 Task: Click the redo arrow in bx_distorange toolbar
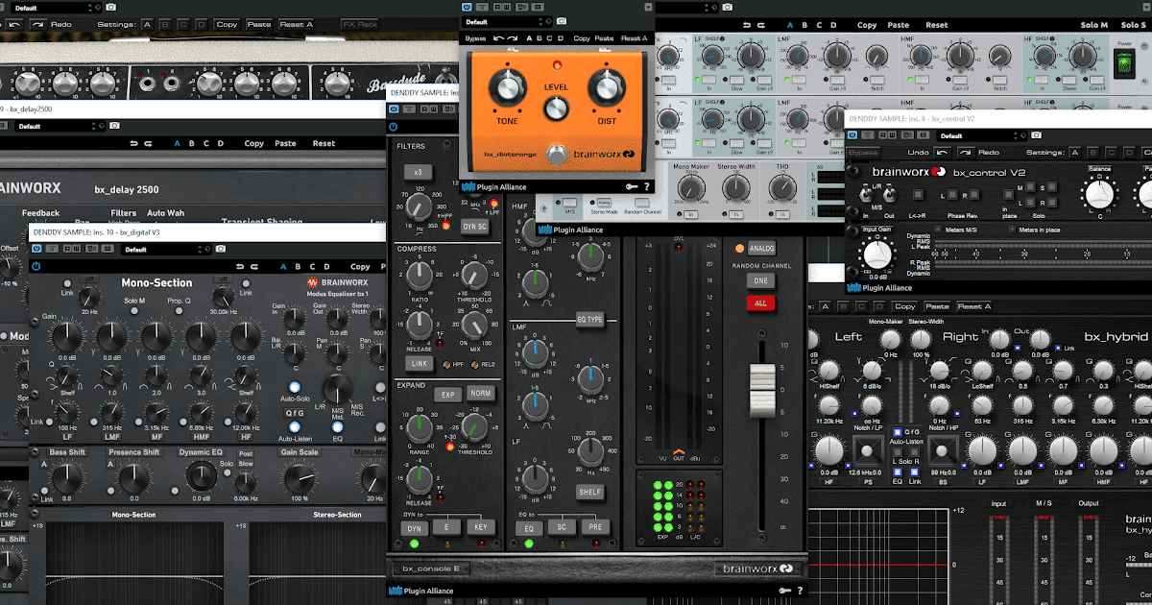click(x=514, y=38)
